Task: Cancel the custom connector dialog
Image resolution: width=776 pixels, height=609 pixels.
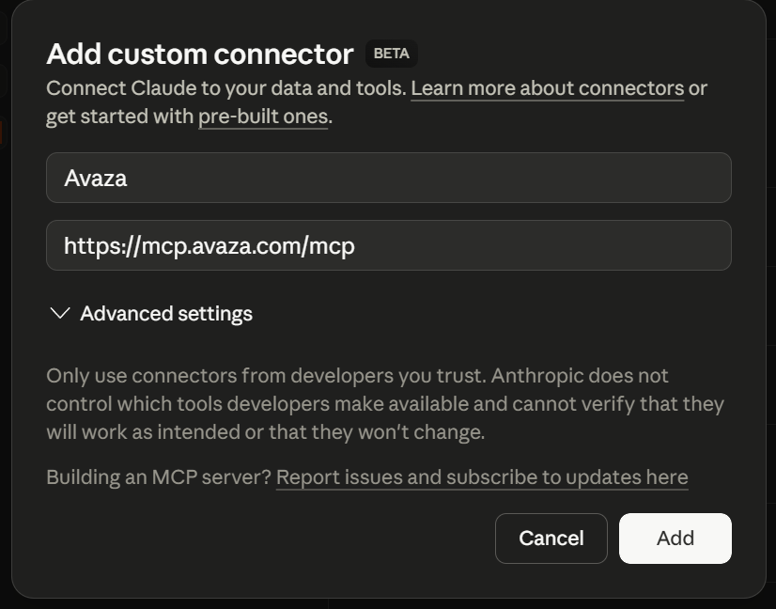Action: click(x=551, y=538)
